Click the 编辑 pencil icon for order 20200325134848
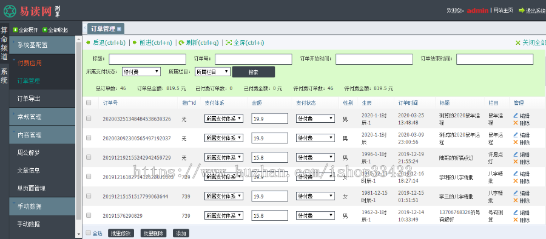This screenshot has width=546, height=239. tap(515, 116)
